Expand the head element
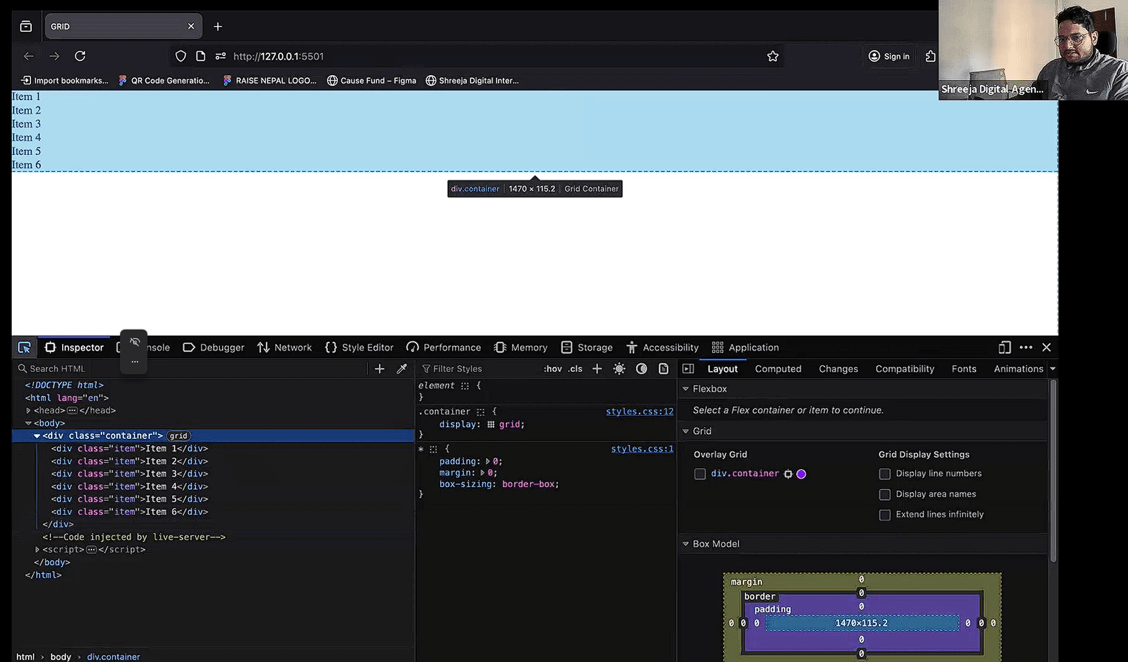Image resolution: width=1128 pixels, height=662 pixels. coord(28,411)
